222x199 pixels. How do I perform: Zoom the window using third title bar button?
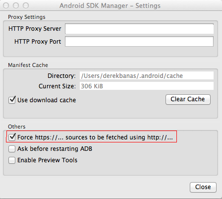click(x=26, y=5)
